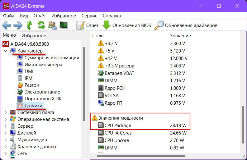This screenshot has width=247, height=160.
Task: Expand the Системная плата node
Action: [6, 112]
